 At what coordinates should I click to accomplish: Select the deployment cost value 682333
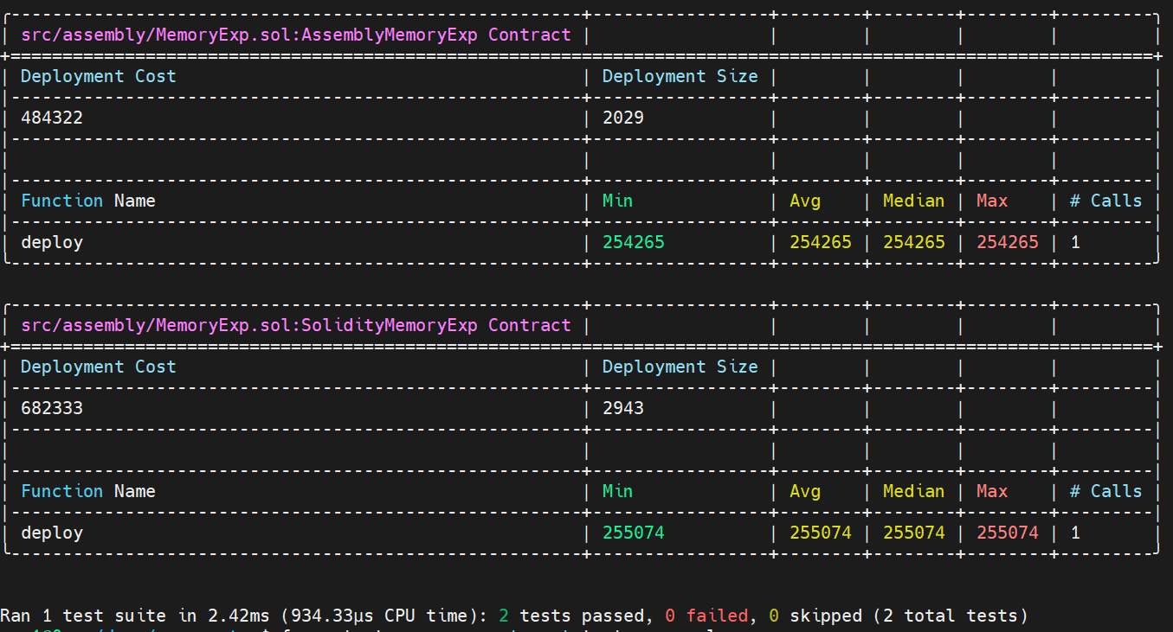(52, 408)
